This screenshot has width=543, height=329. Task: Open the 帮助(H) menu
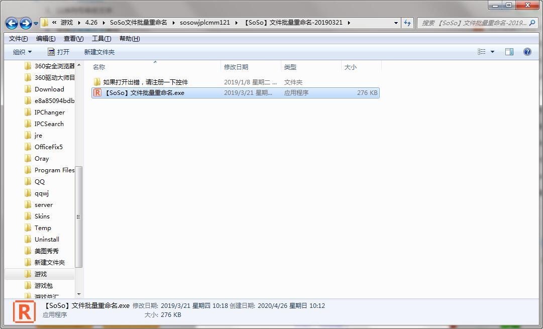[x=130, y=39]
